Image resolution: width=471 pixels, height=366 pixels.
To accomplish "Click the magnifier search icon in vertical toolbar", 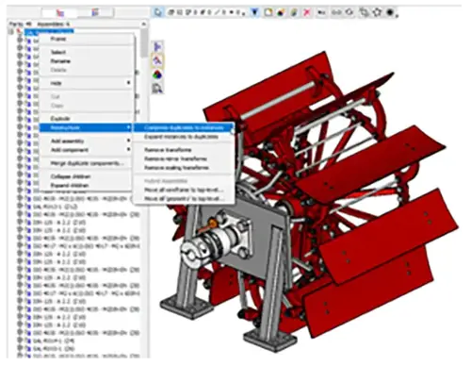I will [157, 89].
